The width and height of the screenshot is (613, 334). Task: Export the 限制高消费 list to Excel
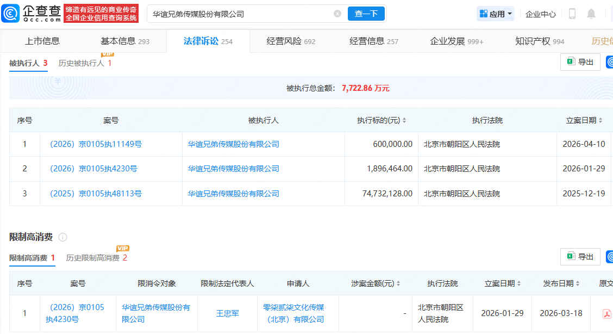[580, 257]
